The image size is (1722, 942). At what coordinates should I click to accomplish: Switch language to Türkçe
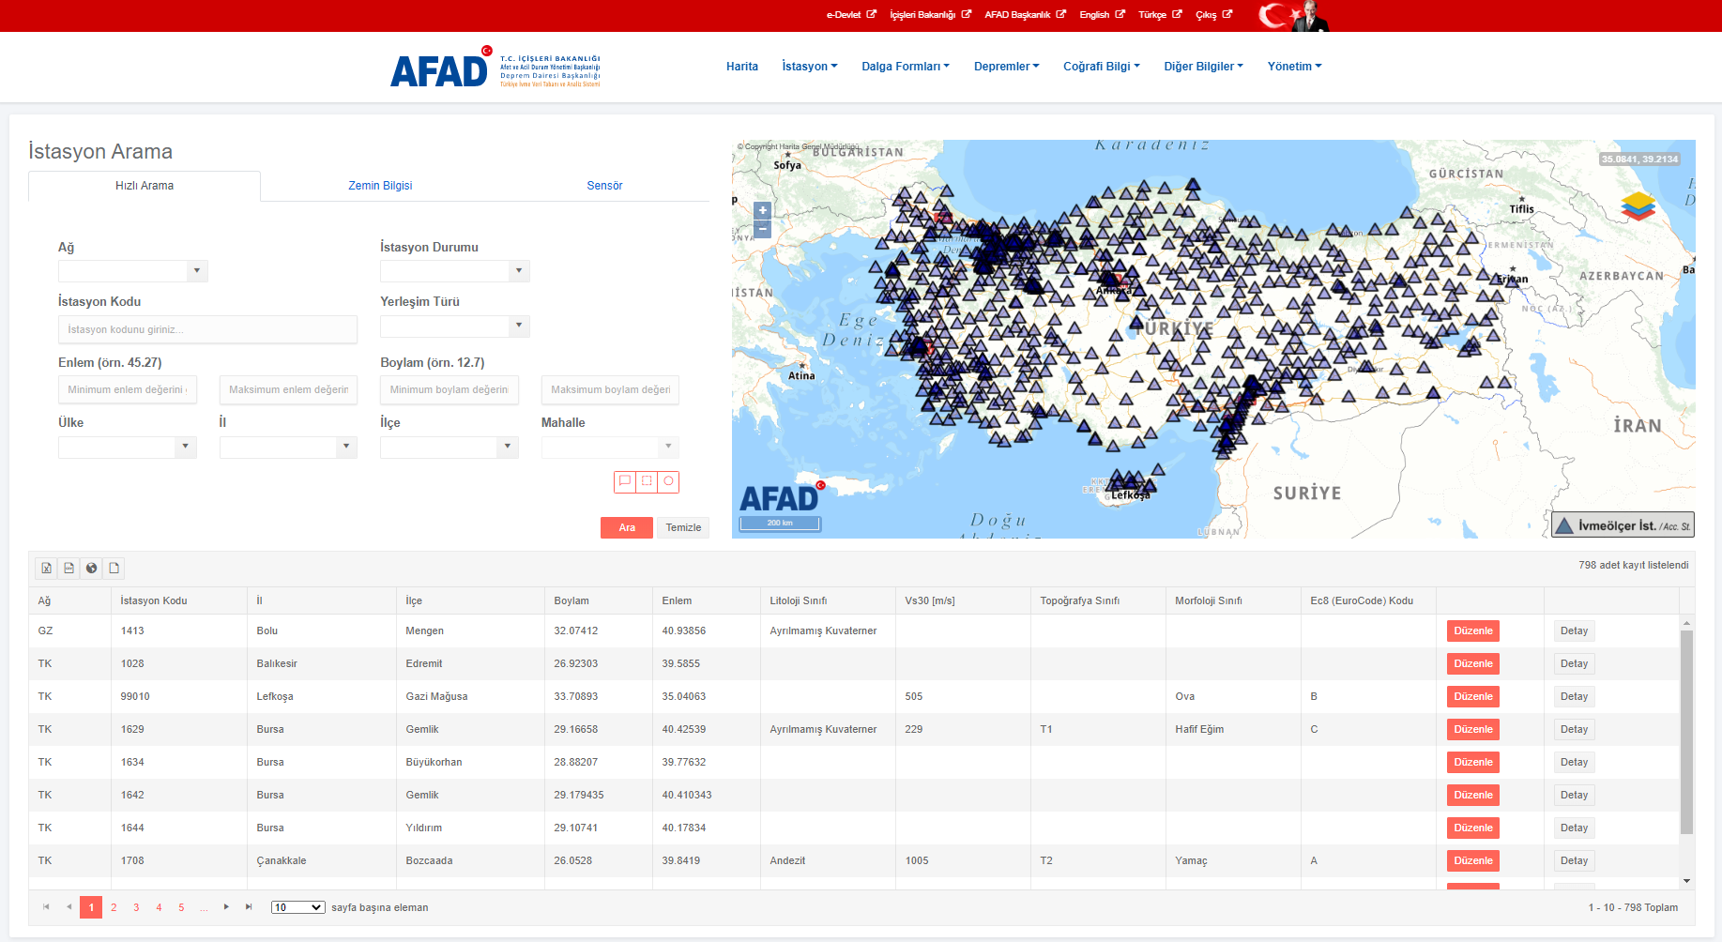tap(1160, 15)
